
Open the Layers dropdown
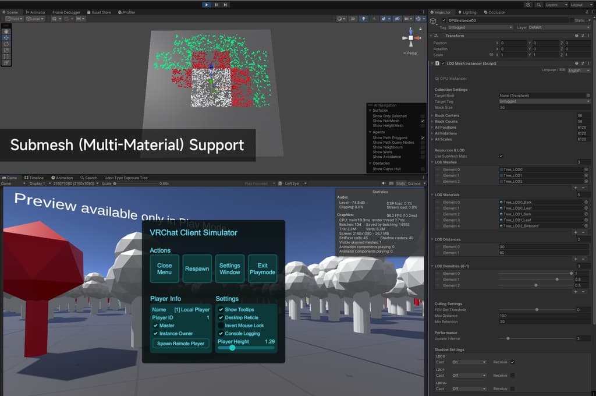click(x=555, y=5)
